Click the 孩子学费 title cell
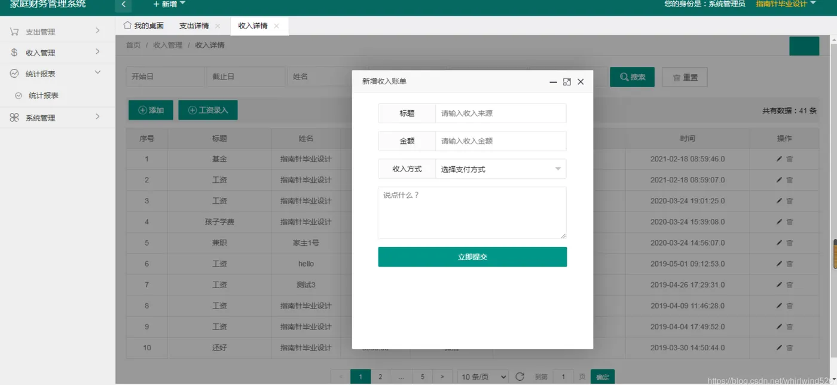This screenshot has width=837, height=385. (219, 222)
